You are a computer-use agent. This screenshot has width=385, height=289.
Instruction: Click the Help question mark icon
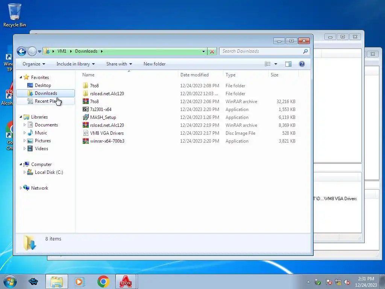click(302, 64)
